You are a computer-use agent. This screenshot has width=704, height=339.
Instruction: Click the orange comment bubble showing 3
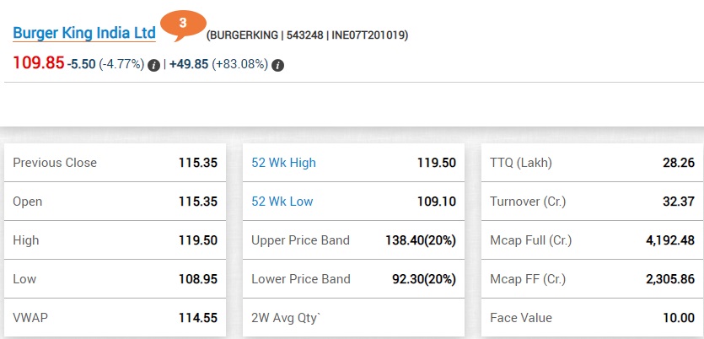[182, 24]
